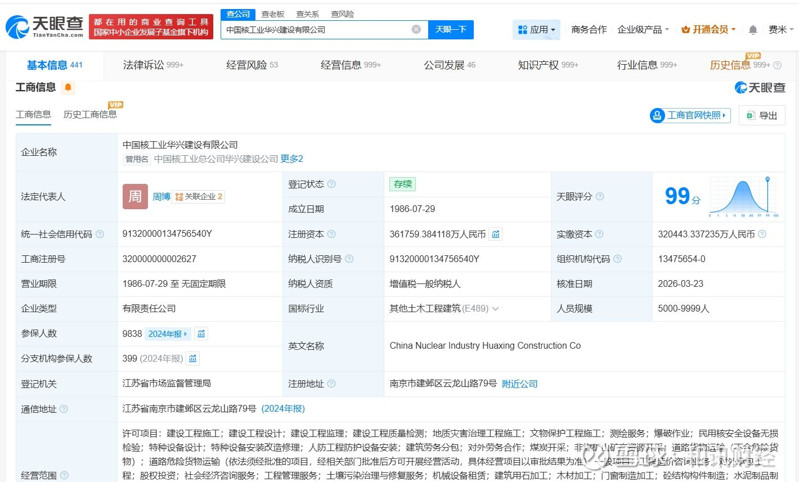This screenshot has width=799, height=482.
Task: Click the 导出 export button
Action: coord(762,115)
